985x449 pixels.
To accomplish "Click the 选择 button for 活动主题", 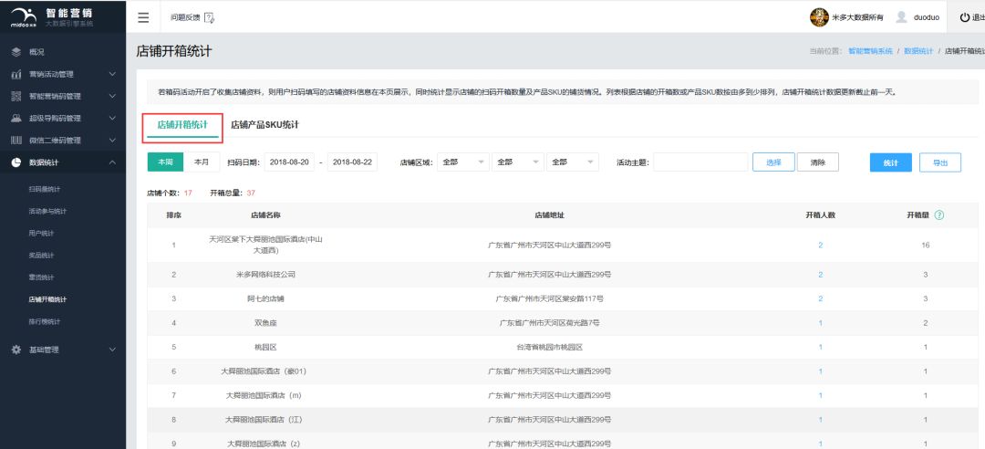I will tap(773, 162).
